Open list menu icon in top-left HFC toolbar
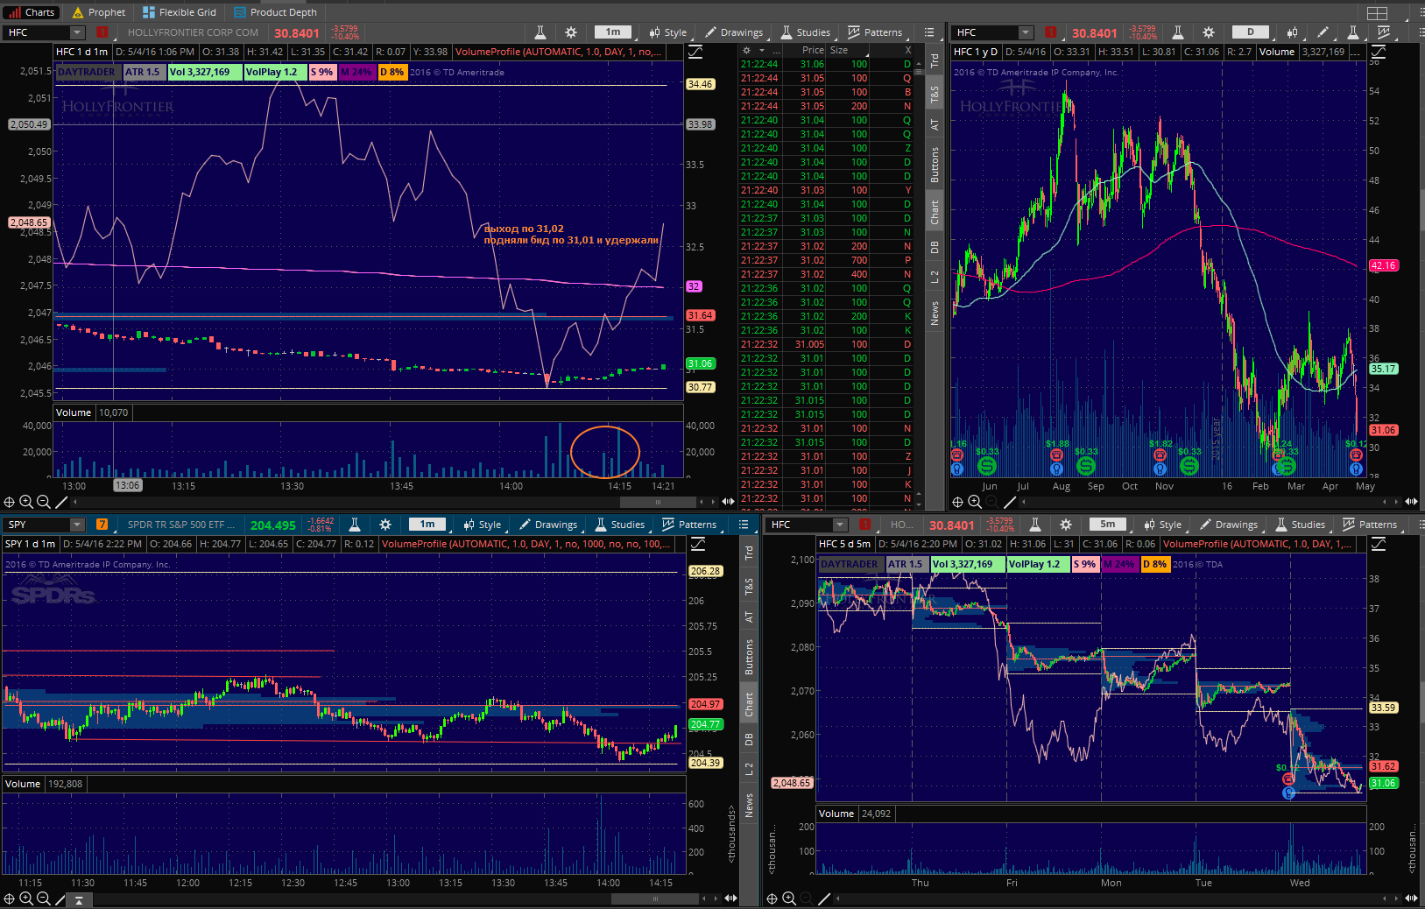The height and width of the screenshot is (909, 1425). 929,32
